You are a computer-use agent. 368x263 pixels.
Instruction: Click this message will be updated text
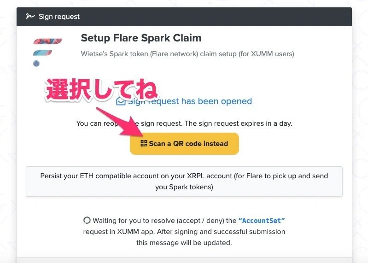pyautogui.click(x=184, y=243)
